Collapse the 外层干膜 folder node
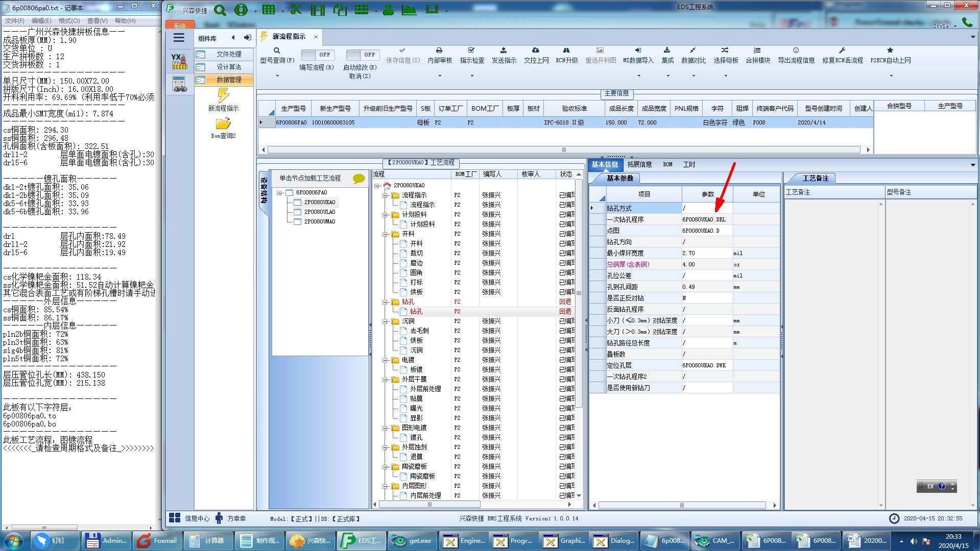Screen dimensions: 980x551 tap(385, 380)
